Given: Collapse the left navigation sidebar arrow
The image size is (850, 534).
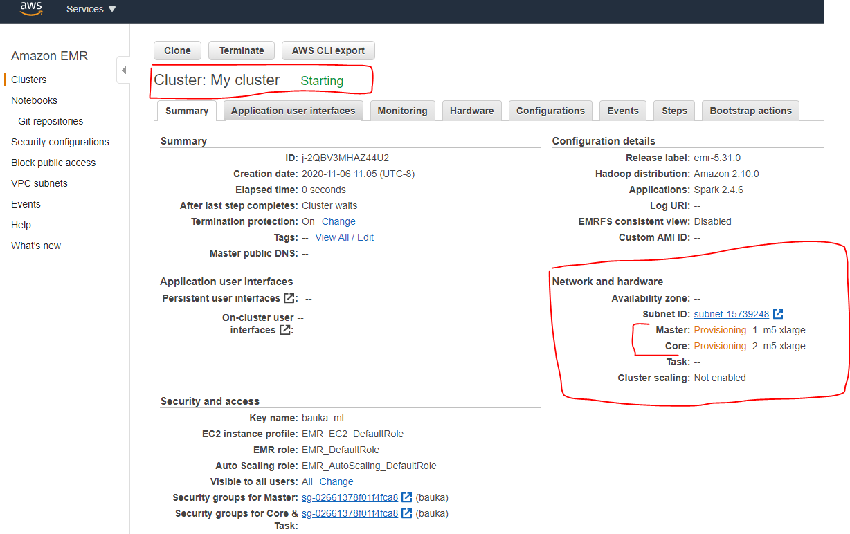Looking at the screenshot, I should click(124, 71).
